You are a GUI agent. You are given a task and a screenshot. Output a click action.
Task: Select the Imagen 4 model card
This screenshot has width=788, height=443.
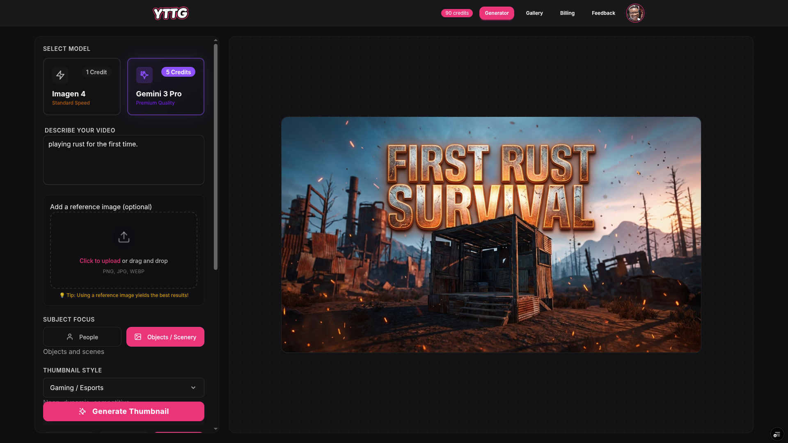pyautogui.click(x=82, y=87)
